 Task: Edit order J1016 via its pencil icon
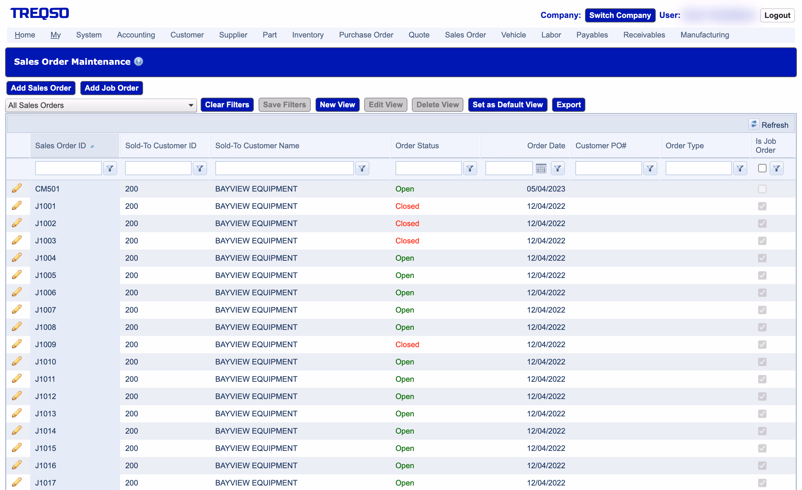click(x=17, y=465)
